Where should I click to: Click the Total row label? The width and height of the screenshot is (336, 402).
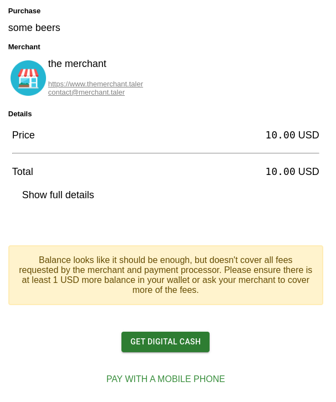click(23, 172)
